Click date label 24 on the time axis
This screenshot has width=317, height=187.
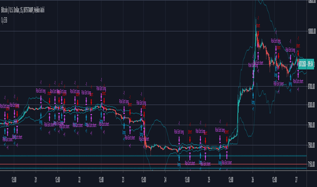[165, 180]
